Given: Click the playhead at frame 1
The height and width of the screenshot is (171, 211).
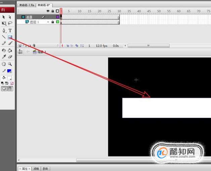Looking at the screenshot, I should point(61,11).
